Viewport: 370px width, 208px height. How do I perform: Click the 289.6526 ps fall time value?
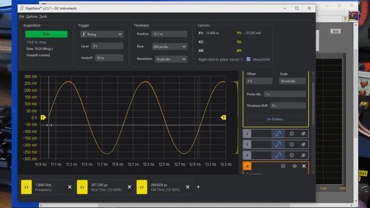coord(159,185)
